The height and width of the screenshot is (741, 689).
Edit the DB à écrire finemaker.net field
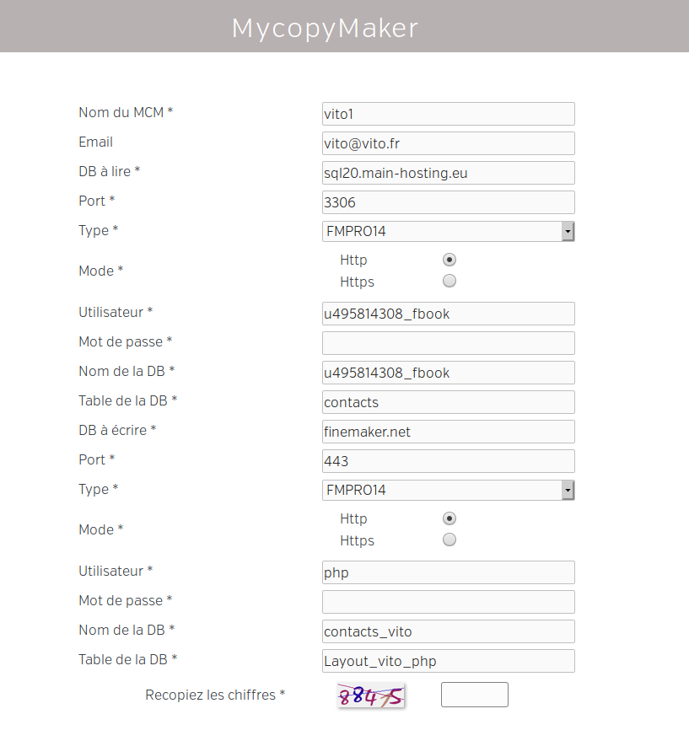(448, 432)
